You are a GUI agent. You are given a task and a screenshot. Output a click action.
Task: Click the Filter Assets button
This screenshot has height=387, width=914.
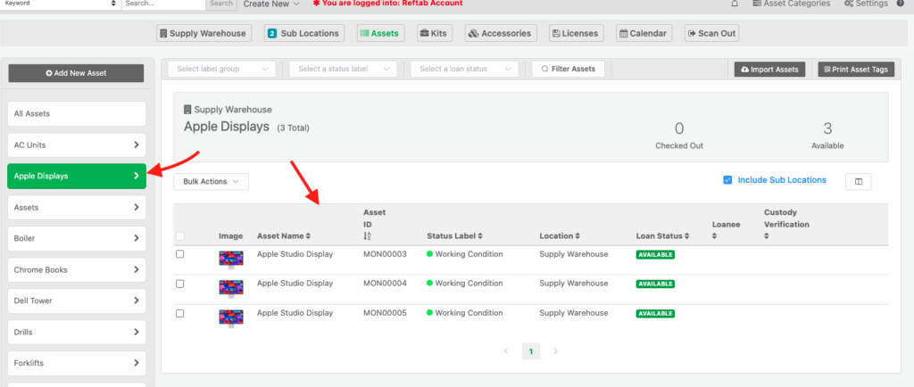coord(569,69)
